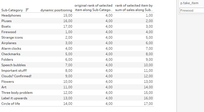Select the Alarm clocks row label
Image resolution: width=204 pixels, height=112 pixels.
[11, 49]
